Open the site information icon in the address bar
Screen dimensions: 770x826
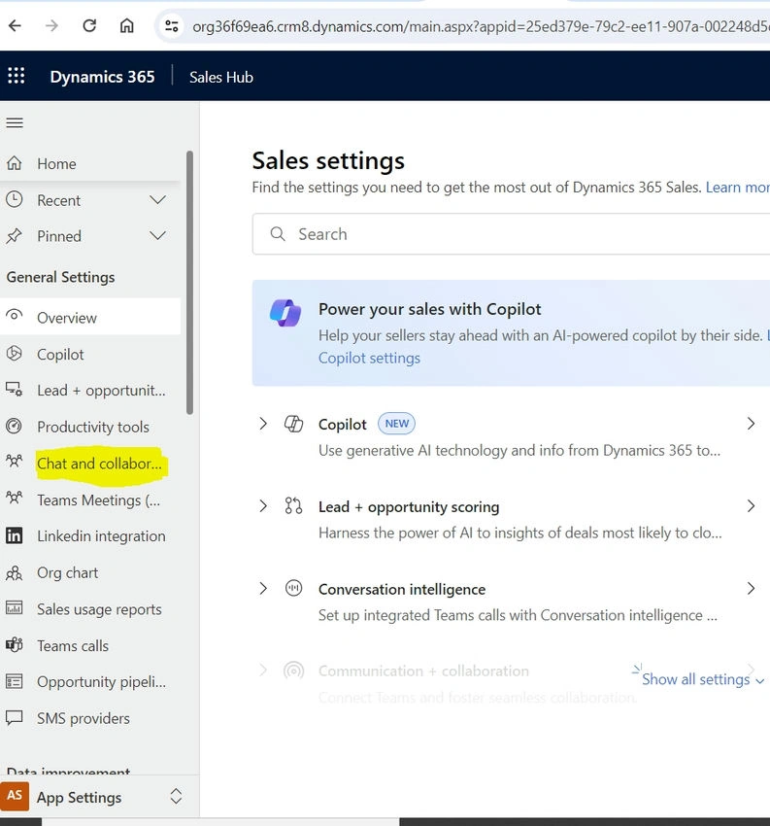(172, 25)
